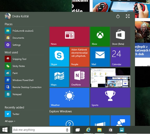Click user account Ondra Košťál
Viewport: 150px width, 134px height.
click(17, 16)
